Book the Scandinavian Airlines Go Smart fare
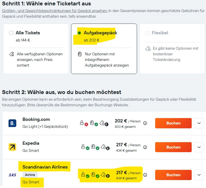The image size is (206, 188). click(173, 175)
